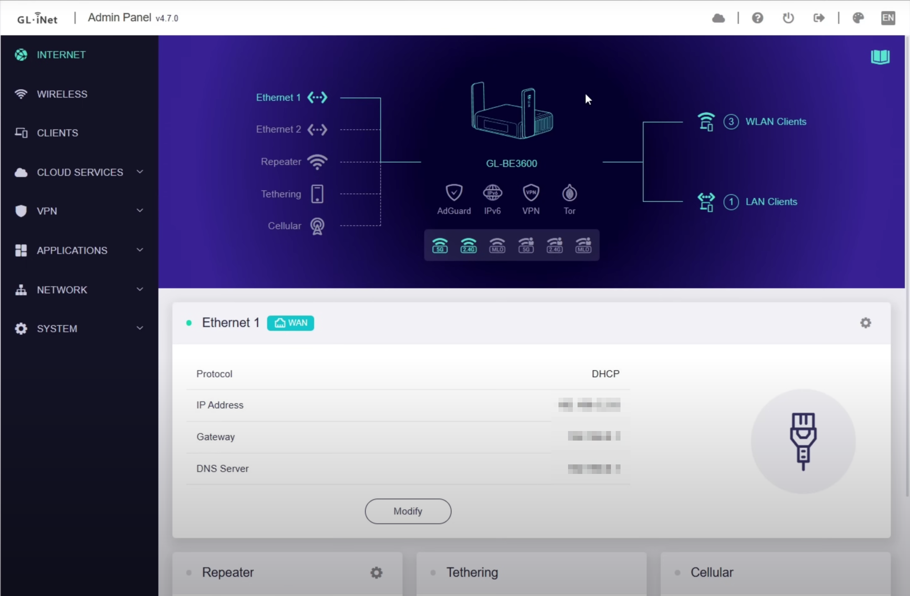Expand the APPLICATIONS chevron

click(140, 250)
